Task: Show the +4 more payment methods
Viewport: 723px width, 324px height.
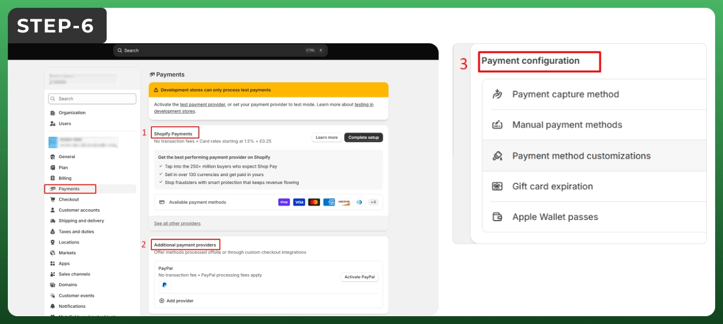Action: click(374, 203)
